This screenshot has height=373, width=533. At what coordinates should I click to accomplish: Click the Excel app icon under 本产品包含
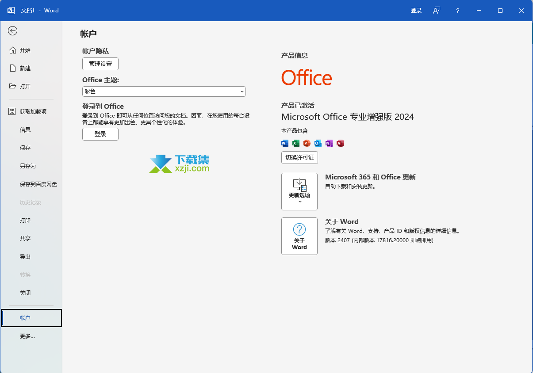[296, 143]
